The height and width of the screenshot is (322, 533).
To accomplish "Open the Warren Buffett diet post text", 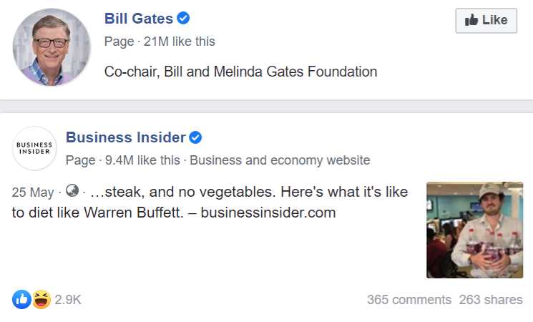I will pyautogui.click(x=215, y=203).
